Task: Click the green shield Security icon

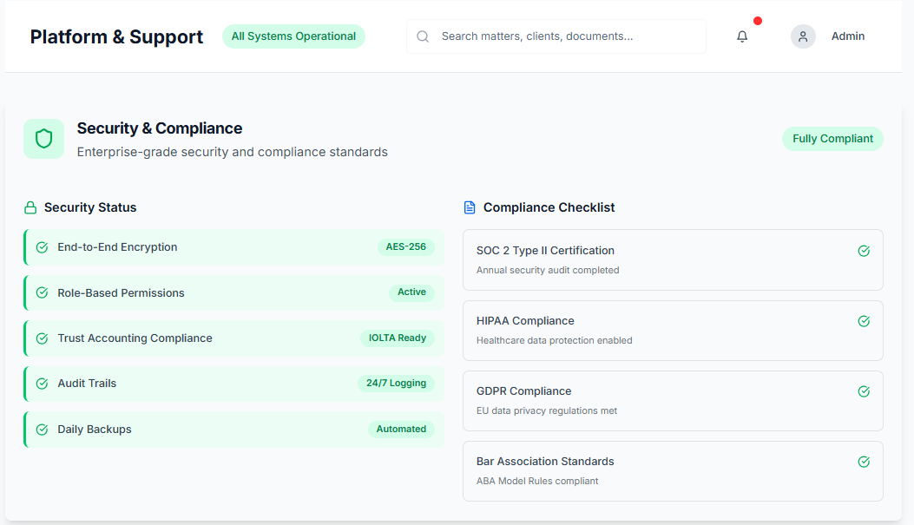Action: (x=43, y=139)
